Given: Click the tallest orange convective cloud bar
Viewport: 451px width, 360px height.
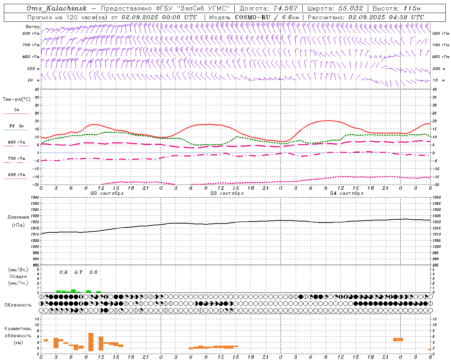Looking at the screenshot, I should (91, 342).
